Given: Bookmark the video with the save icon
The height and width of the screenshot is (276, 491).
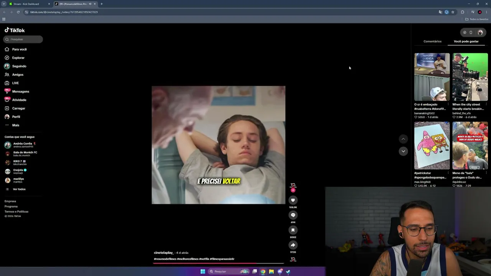Looking at the screenshot, I should 293,230.
